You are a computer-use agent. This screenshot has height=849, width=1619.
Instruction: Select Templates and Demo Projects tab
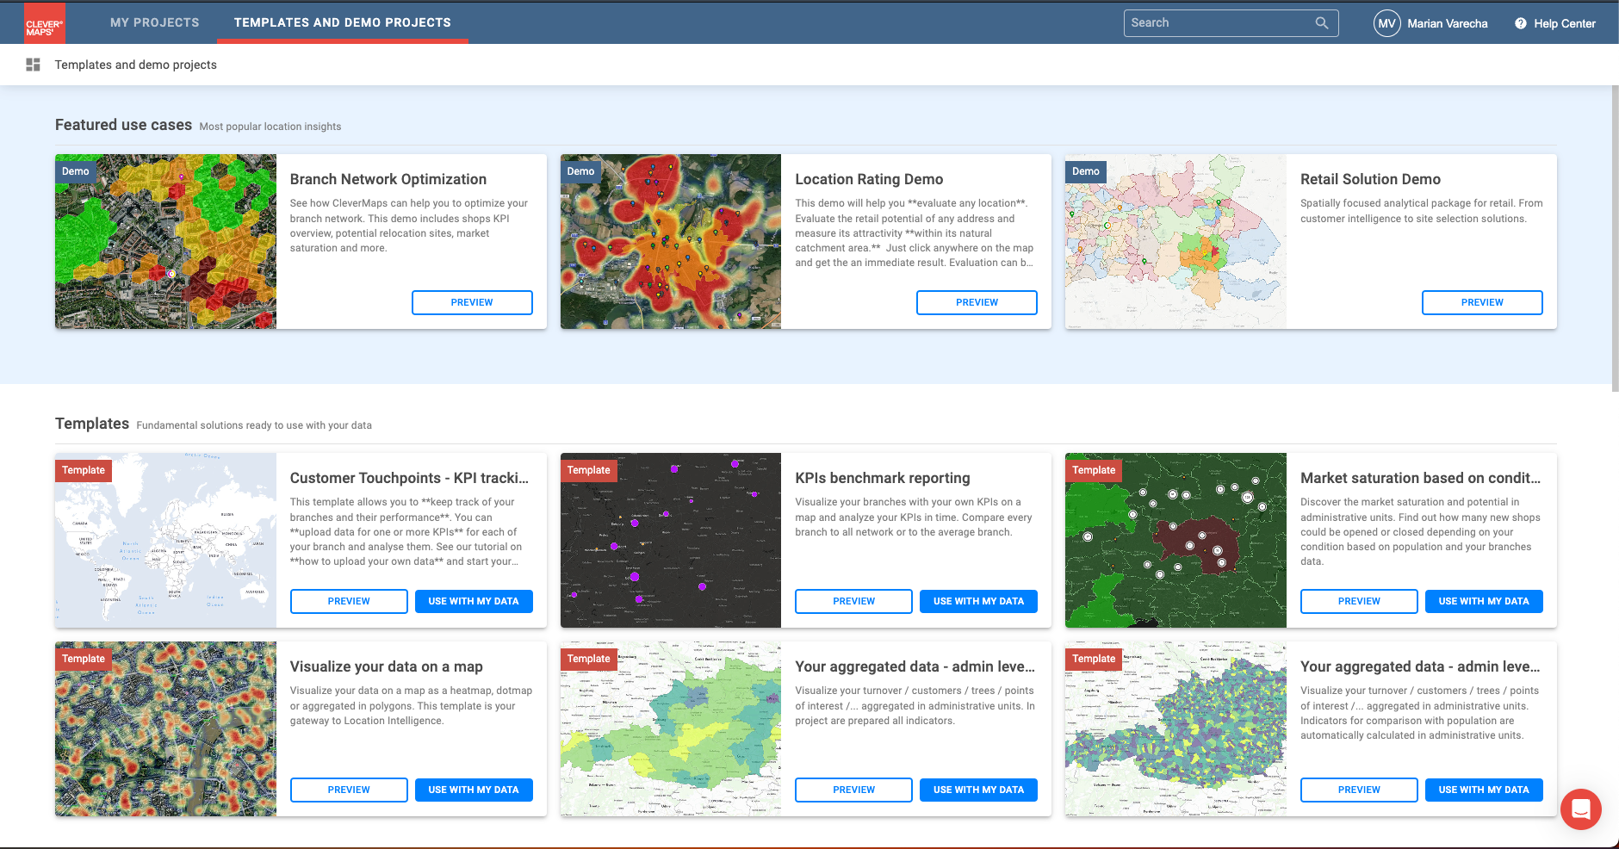[342, 22]
